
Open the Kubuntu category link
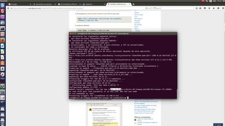pyautogui.click(x=137, y=13)
